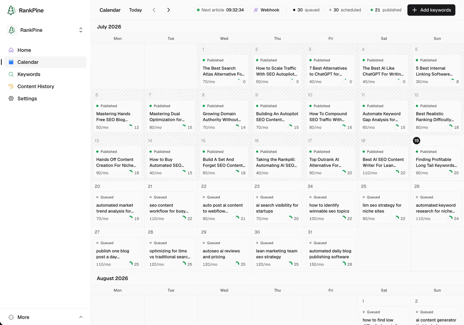Open The Best Search Atlas Alternative card

click(224, 71)
